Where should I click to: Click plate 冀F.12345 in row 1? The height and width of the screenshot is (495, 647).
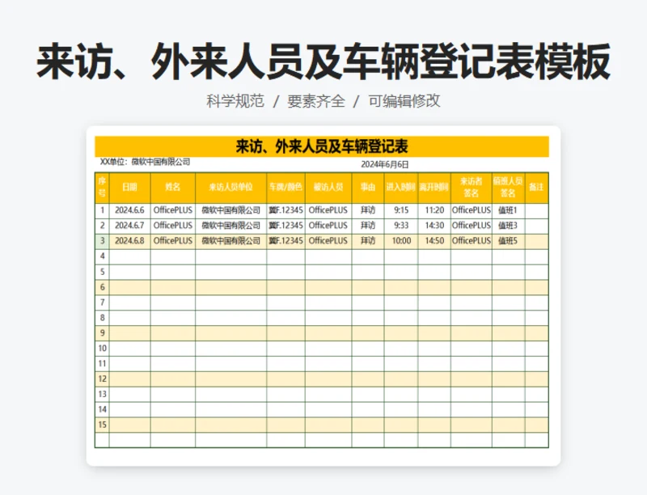coord(286,210)
